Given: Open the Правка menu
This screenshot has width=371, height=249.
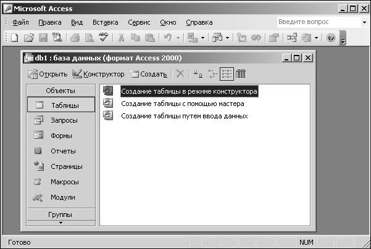Looking at the screenshot, I should (49, 22).
